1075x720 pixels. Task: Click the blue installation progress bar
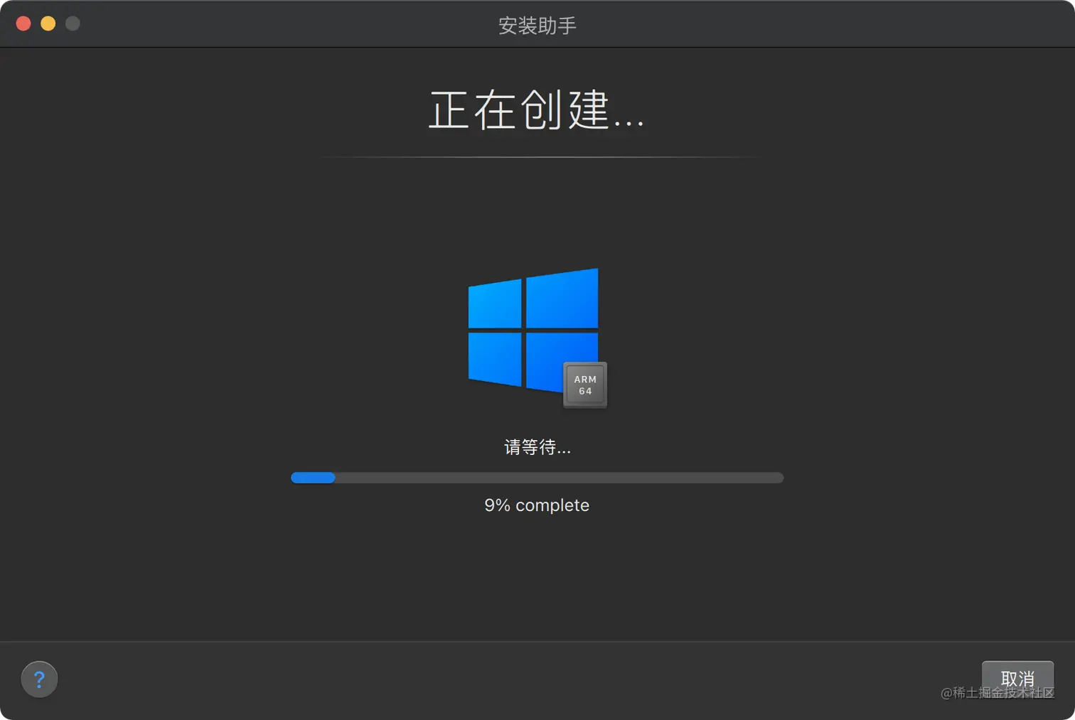[537, 478]
